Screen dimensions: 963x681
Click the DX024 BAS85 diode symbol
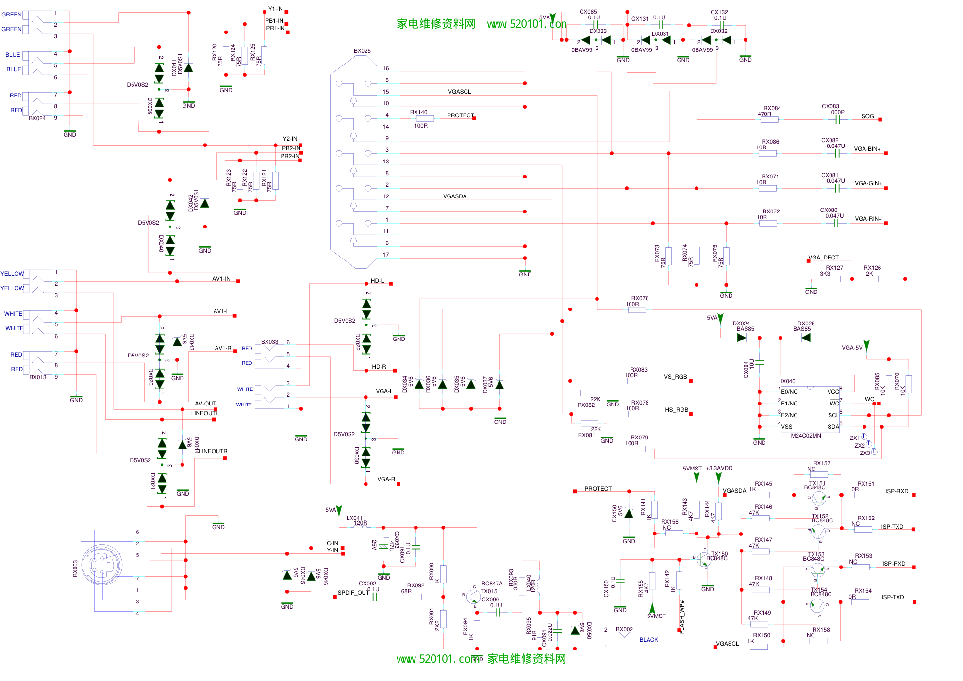[741, 338]
